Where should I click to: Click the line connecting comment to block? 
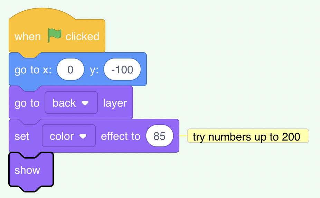(x=183, y=136)
